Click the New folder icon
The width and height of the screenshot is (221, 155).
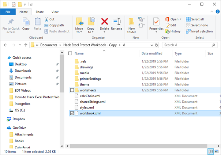131,22
